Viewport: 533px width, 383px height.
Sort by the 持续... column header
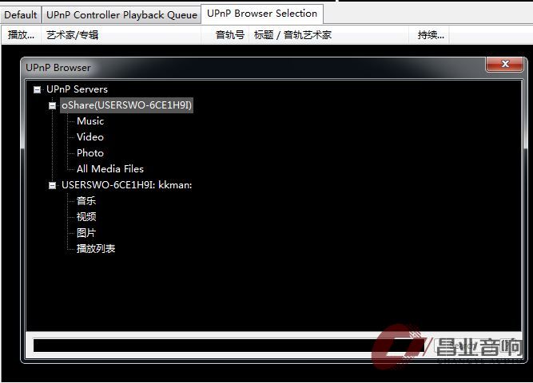429,34
